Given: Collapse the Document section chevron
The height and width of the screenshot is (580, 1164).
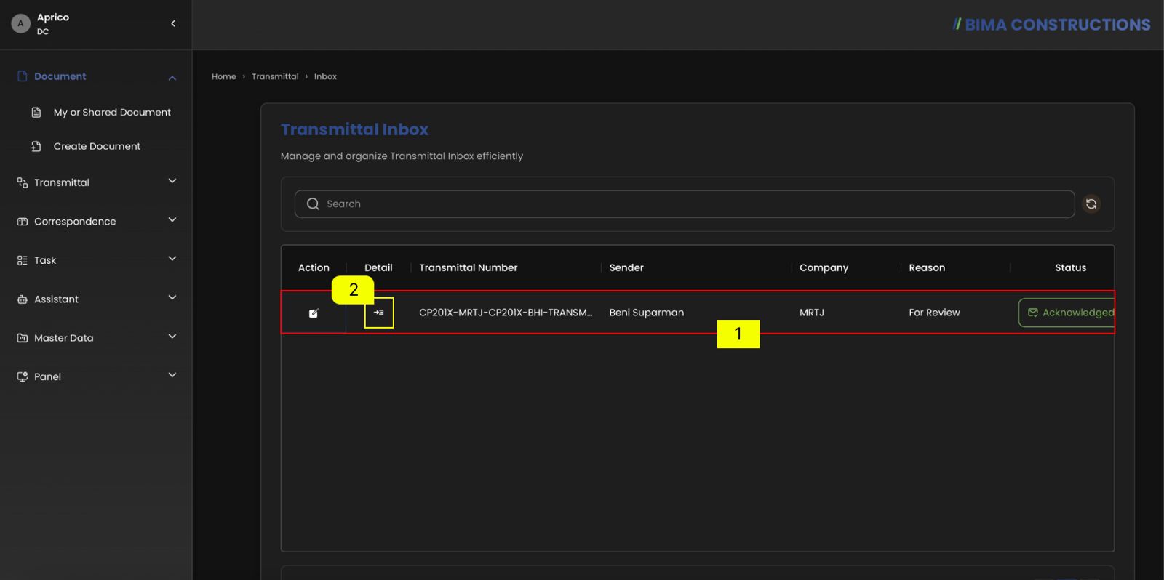Looking at the screenshot, I should point(172,78).
